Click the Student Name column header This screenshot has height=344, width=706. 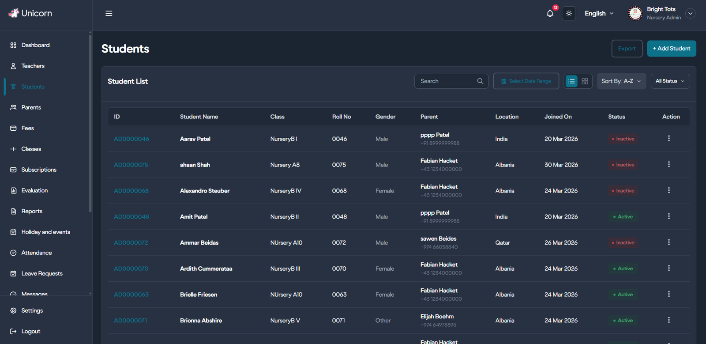tap(199, 117)
